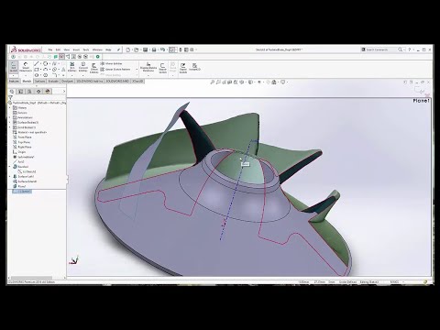Select Top Plane in the tree

point(22,142)
